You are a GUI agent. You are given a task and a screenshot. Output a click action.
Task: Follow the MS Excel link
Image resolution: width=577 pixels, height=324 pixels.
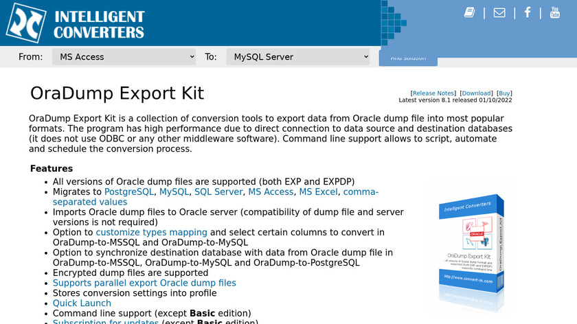(318, 192)
